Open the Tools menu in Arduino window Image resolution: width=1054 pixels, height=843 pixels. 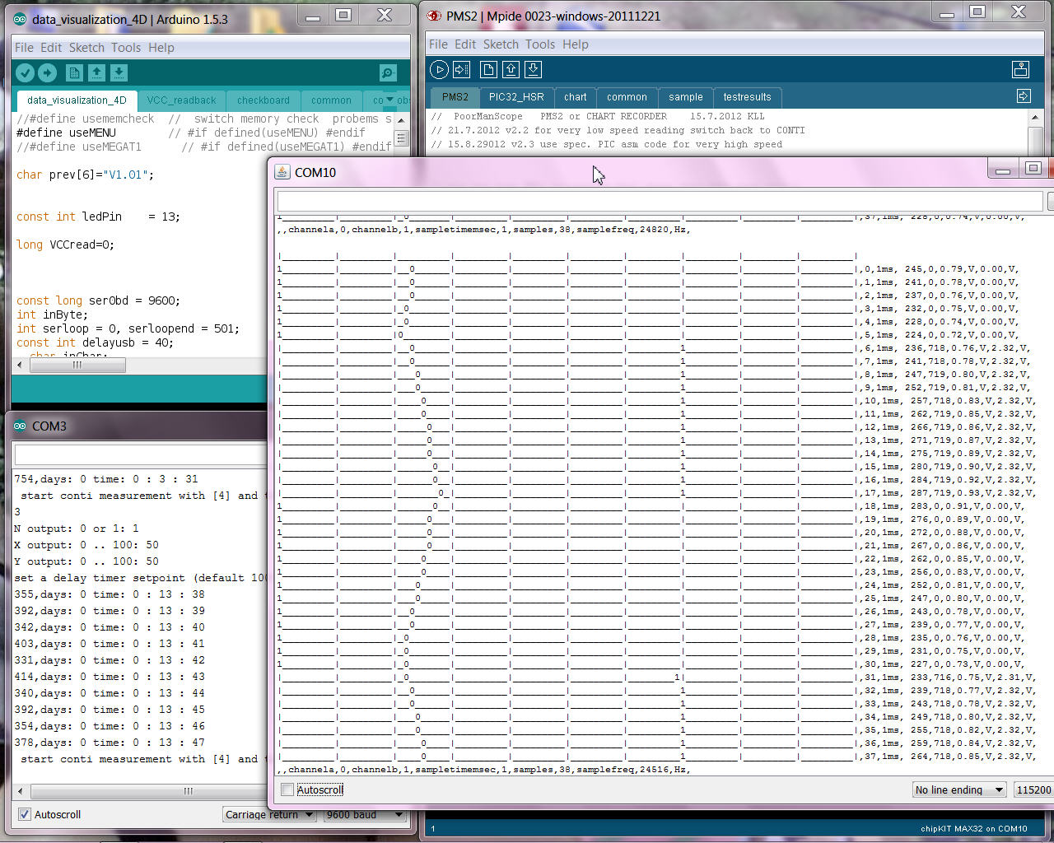click(126, 48)
